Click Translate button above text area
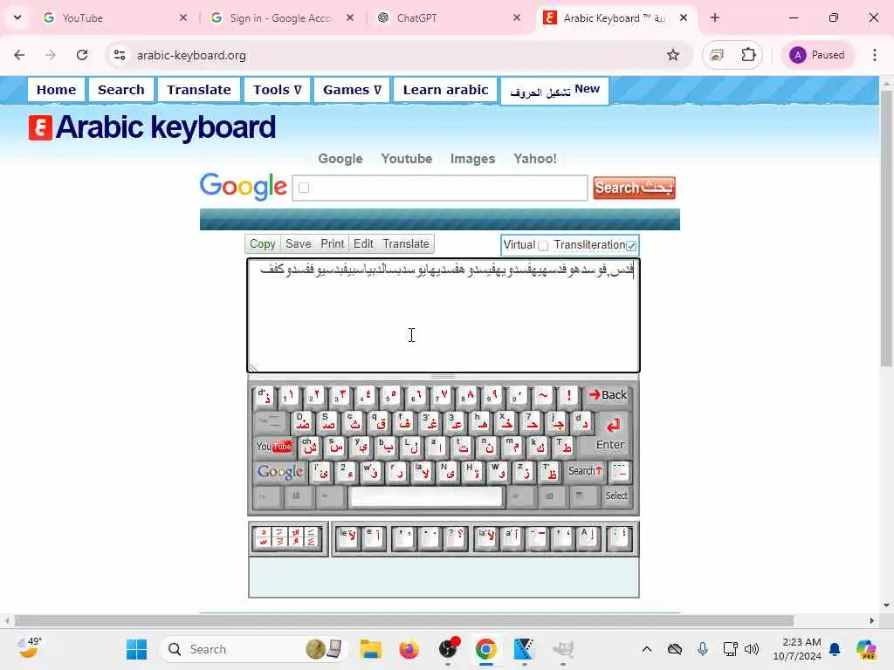Viewport: 894px width, 670px height. click(x=405, y=244)
